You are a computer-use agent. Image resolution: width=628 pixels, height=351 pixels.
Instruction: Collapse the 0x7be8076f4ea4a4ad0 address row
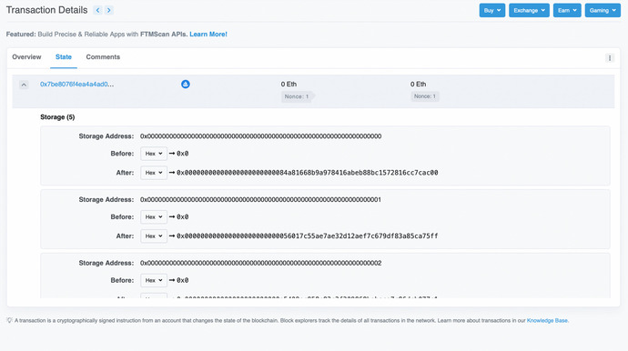[x=24, y=85]
